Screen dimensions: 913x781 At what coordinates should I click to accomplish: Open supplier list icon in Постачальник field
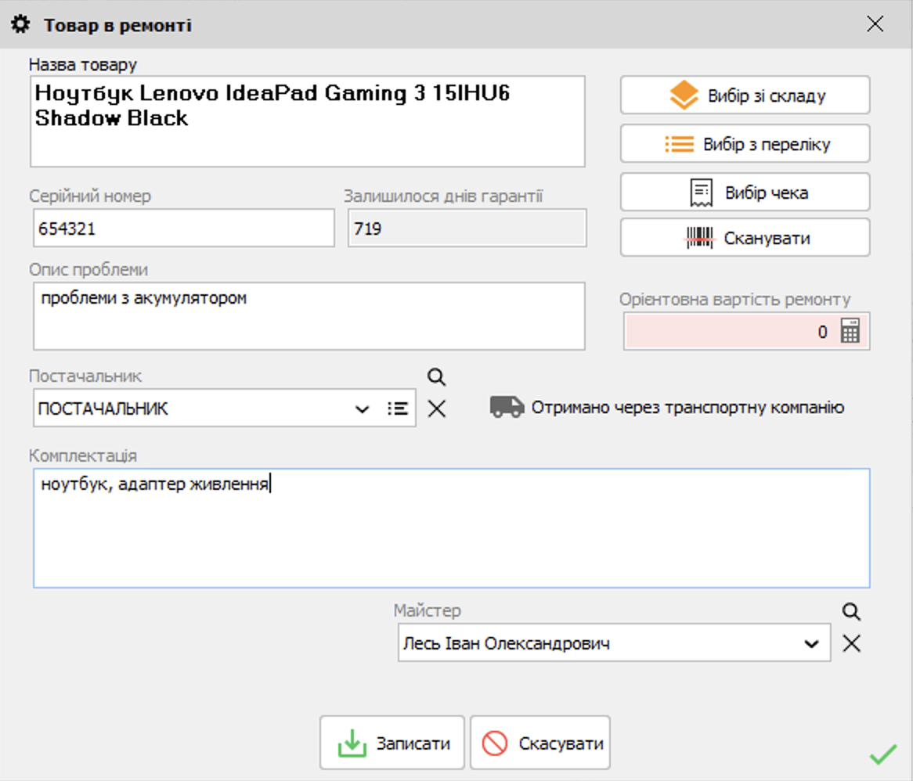coord(398,408)
